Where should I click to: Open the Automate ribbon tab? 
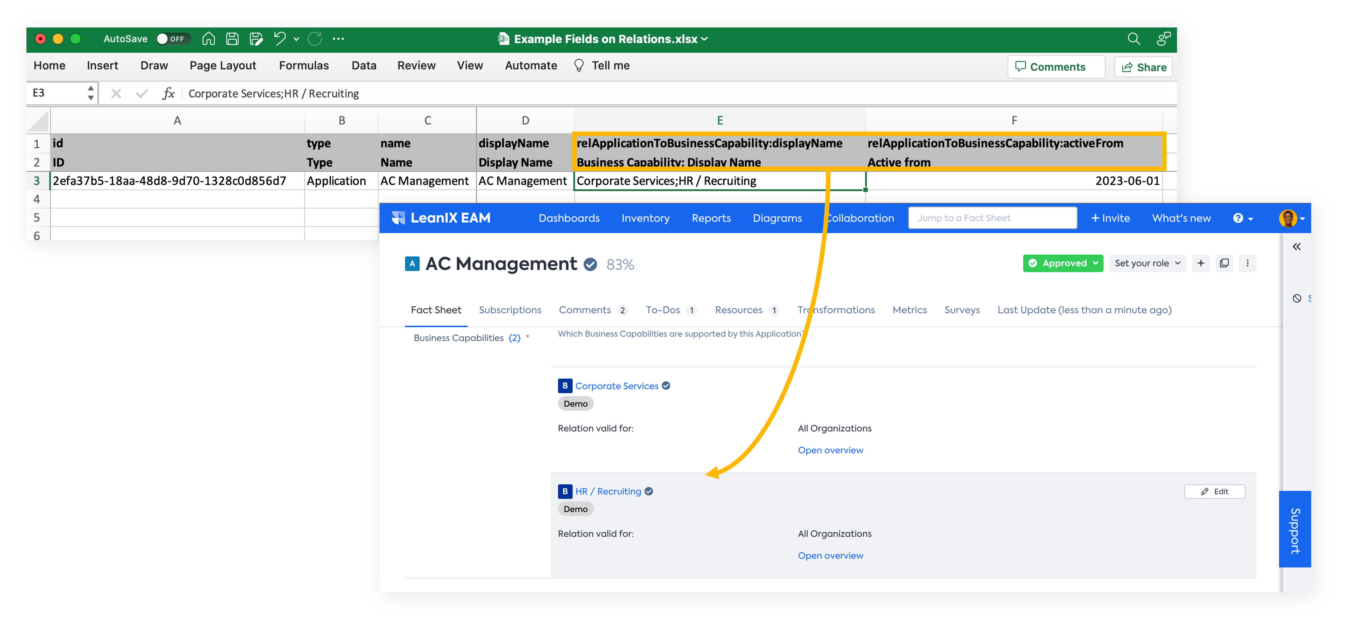531,66
